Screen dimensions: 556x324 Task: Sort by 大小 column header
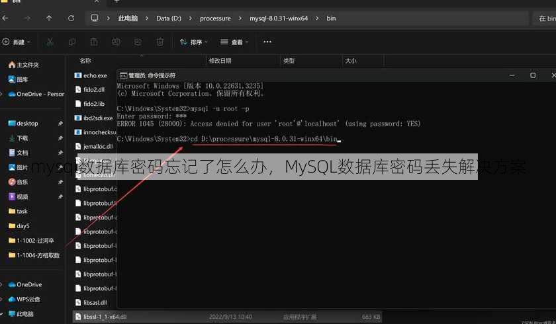[x=350, y=61]
